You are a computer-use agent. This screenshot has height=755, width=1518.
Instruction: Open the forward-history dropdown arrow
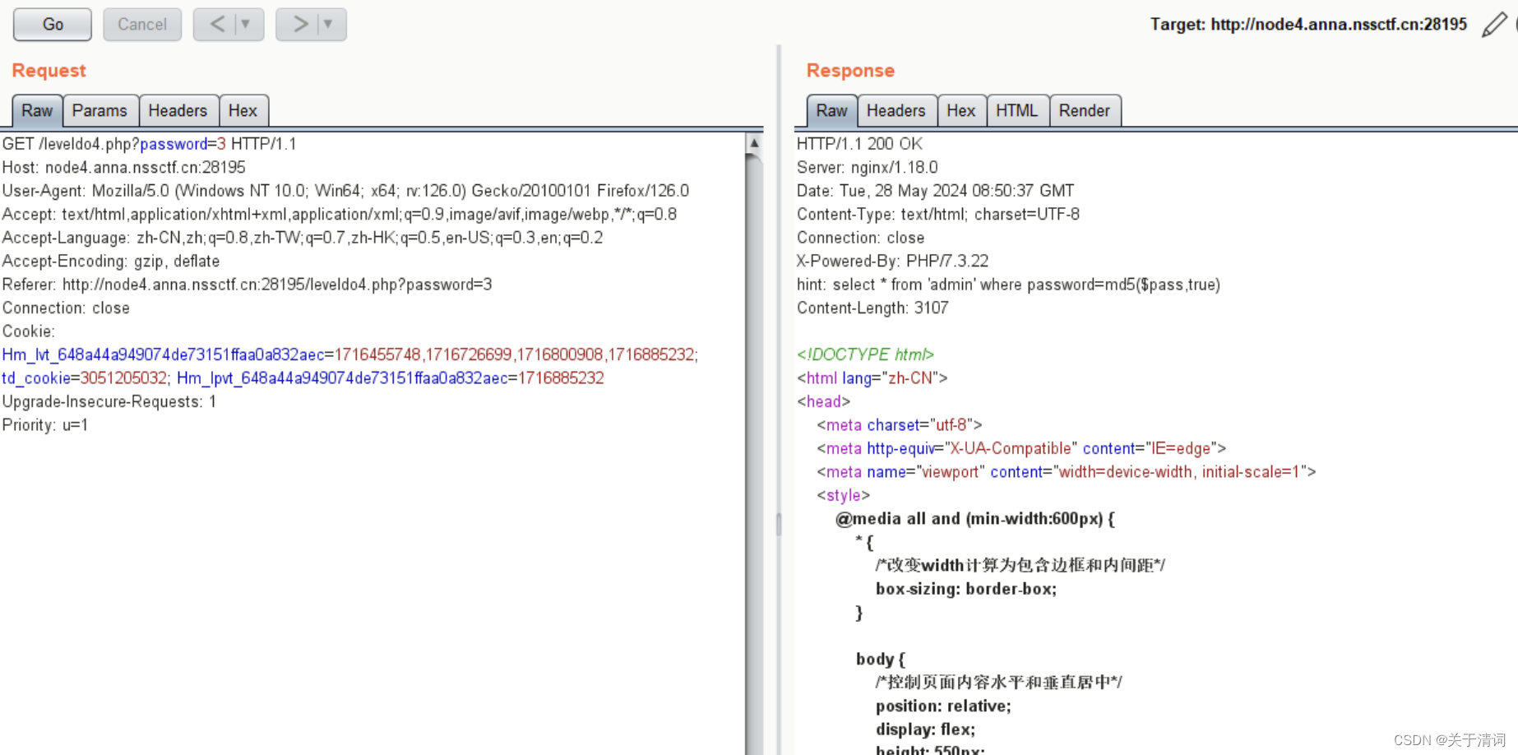point(326,24)
